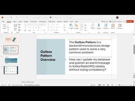The image size is (135, 101).
Task: Expand the New Slide dropdown arrow
Action: point(17,30)
